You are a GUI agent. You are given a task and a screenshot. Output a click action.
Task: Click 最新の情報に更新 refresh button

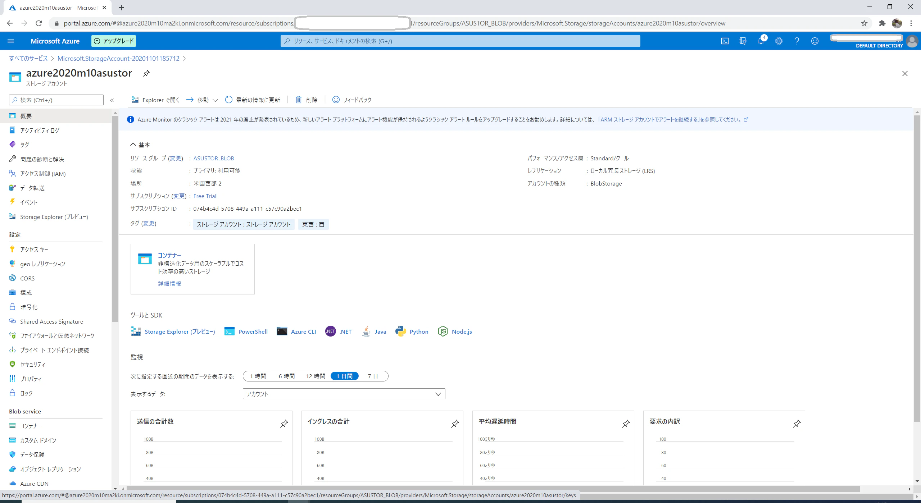tap(253, 100)
